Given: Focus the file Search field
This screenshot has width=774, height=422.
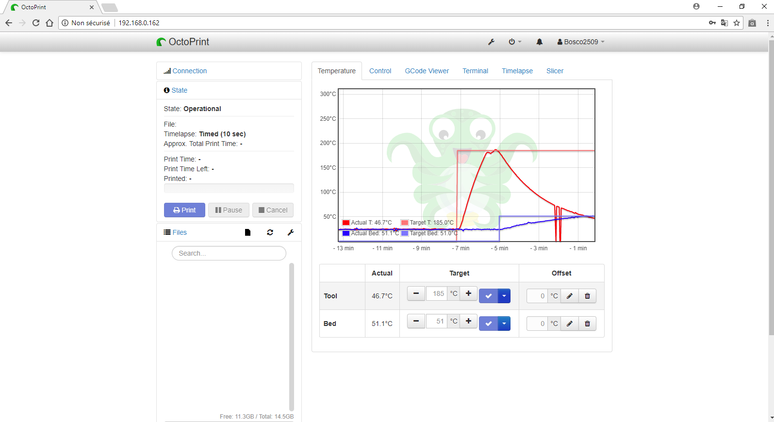Looking at the screenshot, I should [229, 253].
